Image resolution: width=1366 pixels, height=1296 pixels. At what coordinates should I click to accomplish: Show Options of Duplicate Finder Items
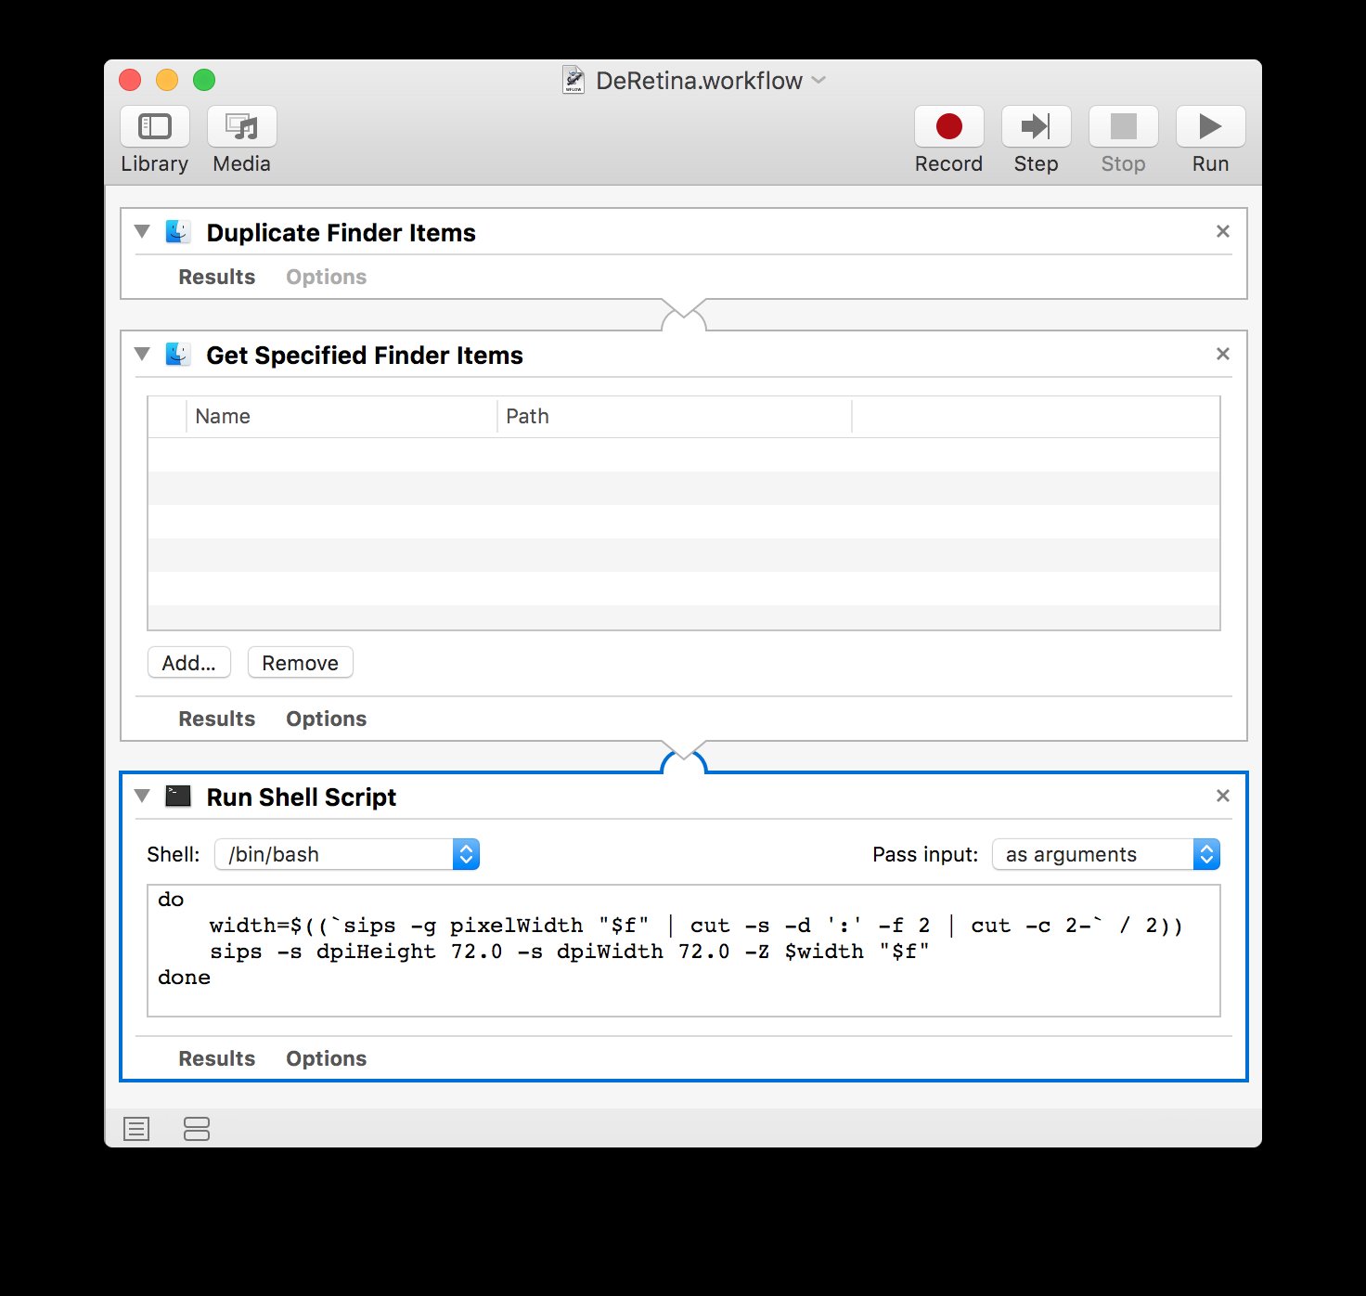pos(327,277)
